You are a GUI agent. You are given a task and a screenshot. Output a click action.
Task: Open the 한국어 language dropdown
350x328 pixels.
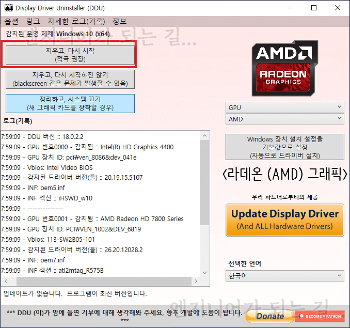tap(285, 276)
